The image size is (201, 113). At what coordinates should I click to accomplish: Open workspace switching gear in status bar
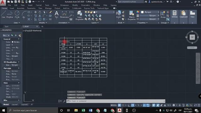point(174,105)
